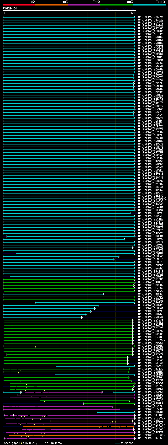This screenshot has width=168, height=445.
Task: Click the short cyan bar for UniRef100_A7UNK3
Action: tap(51, 305)
